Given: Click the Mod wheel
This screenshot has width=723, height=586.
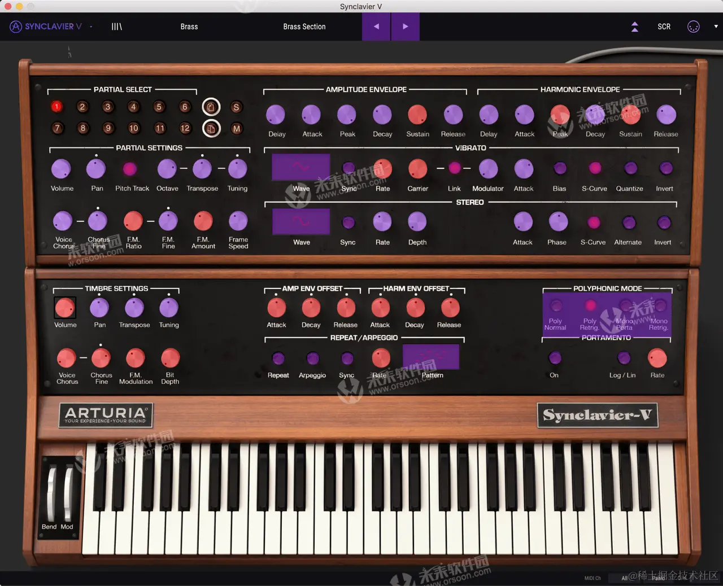Looking at the screenshot, I should [x=68, y=493].
